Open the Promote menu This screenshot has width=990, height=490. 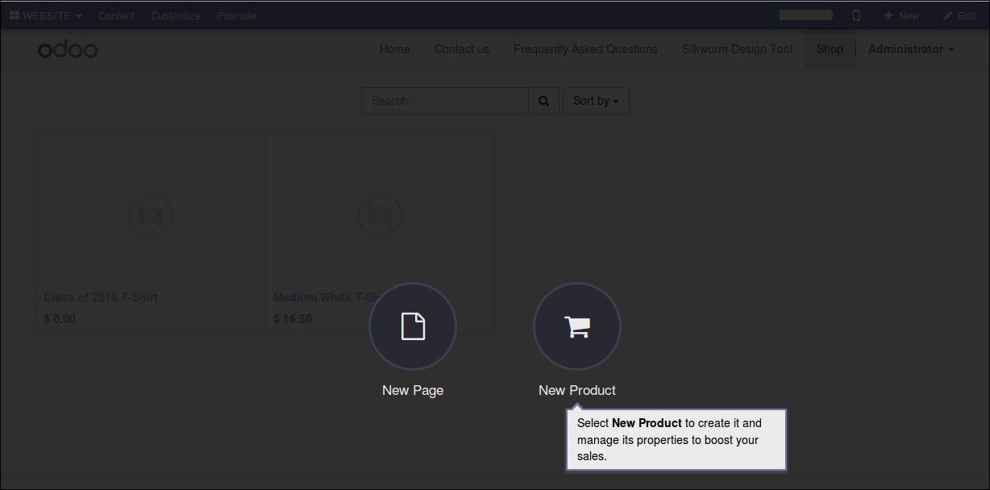(x=236, y=15)
